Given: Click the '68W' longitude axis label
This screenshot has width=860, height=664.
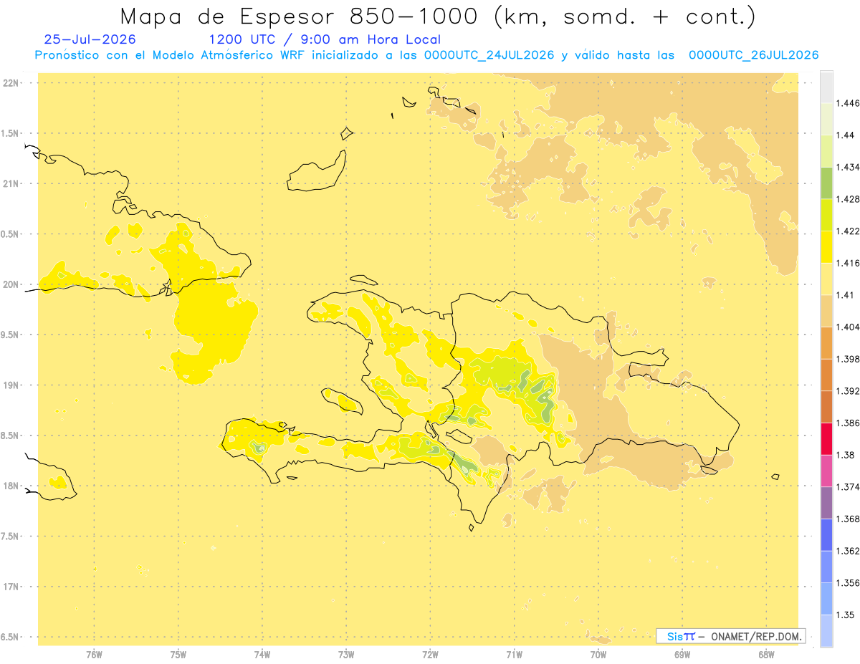Looking at the screenshot, I should click(x=766, y=654).
